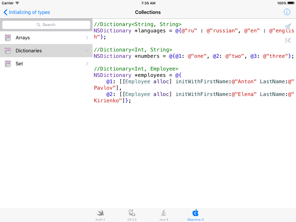Tap the C# infinity logo icon
Screen dimensions: 296x222
click(132, 213)
